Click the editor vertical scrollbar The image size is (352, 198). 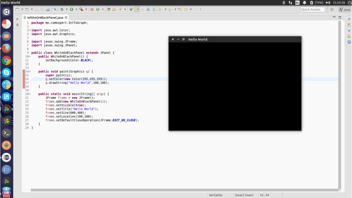pos(340,105)
